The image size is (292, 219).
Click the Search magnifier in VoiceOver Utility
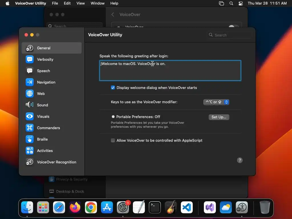[x=211, y=35]
